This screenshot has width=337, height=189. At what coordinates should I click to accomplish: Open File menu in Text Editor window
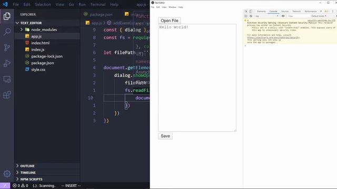pyautogui.click(x=152, y=7)
